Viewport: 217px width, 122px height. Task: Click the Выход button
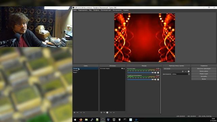[204, 79]
